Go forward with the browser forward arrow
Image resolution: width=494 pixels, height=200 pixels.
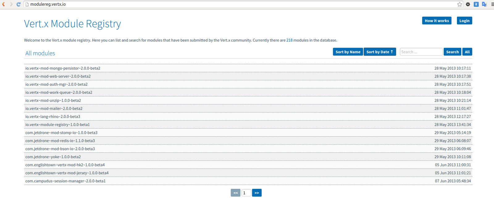click(x=11, y=4)
